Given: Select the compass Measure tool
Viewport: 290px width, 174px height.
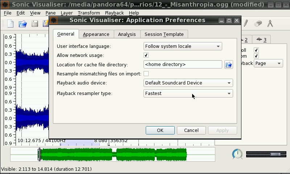Looking at the screenshot, I should tap(270, 24).
